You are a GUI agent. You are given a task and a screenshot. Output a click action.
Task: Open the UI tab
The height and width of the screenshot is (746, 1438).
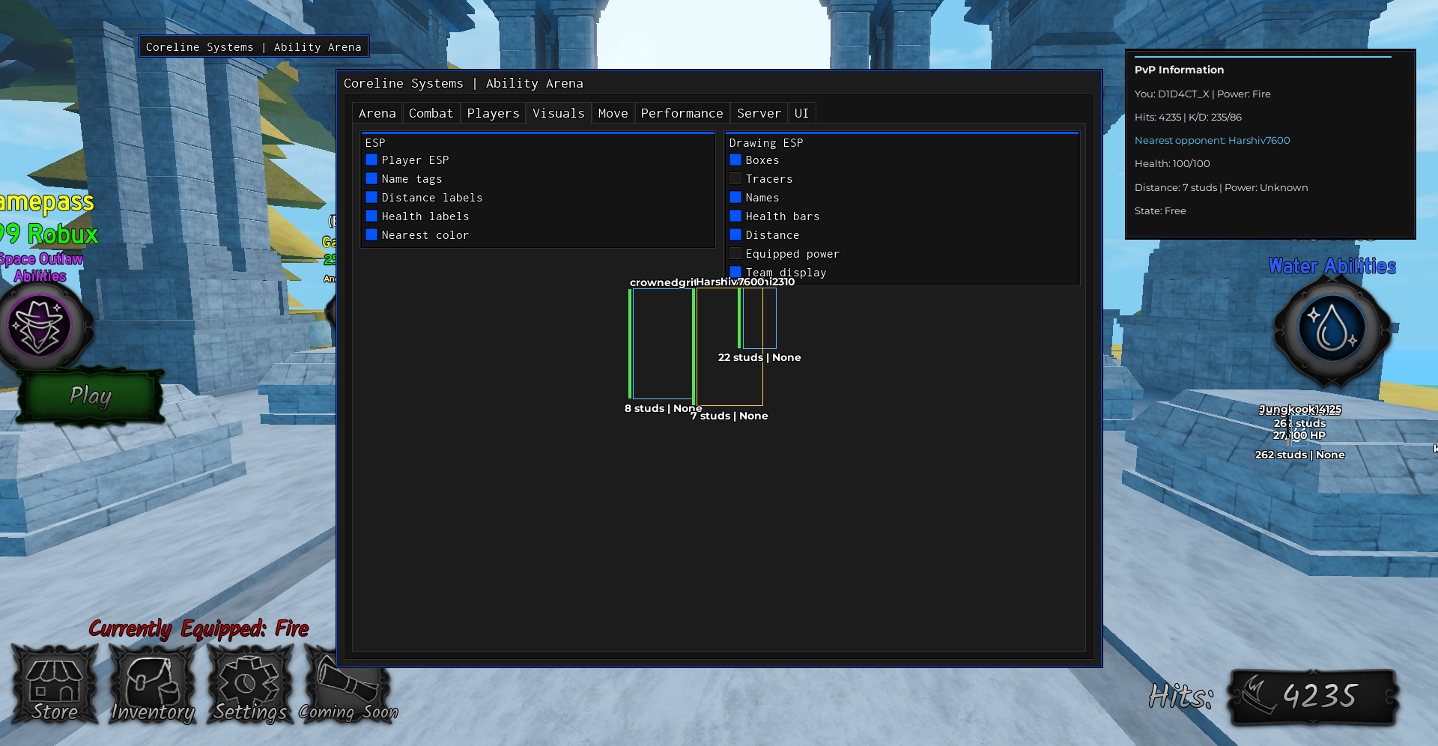click(801, 113)
